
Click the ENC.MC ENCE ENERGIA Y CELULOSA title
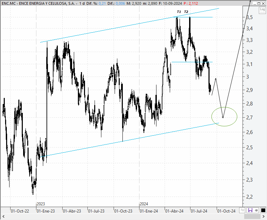pyautogui.click(x=38, y=3)
